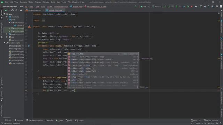Switch to the activity_main.xml editor tab
The image size is (223, 125).
(x=34, y=10)
